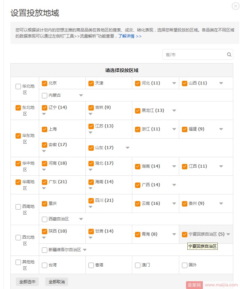The image size is (240, 289).
Task: Expand the 甘肃 city list arrow
Action: [90, 238]
